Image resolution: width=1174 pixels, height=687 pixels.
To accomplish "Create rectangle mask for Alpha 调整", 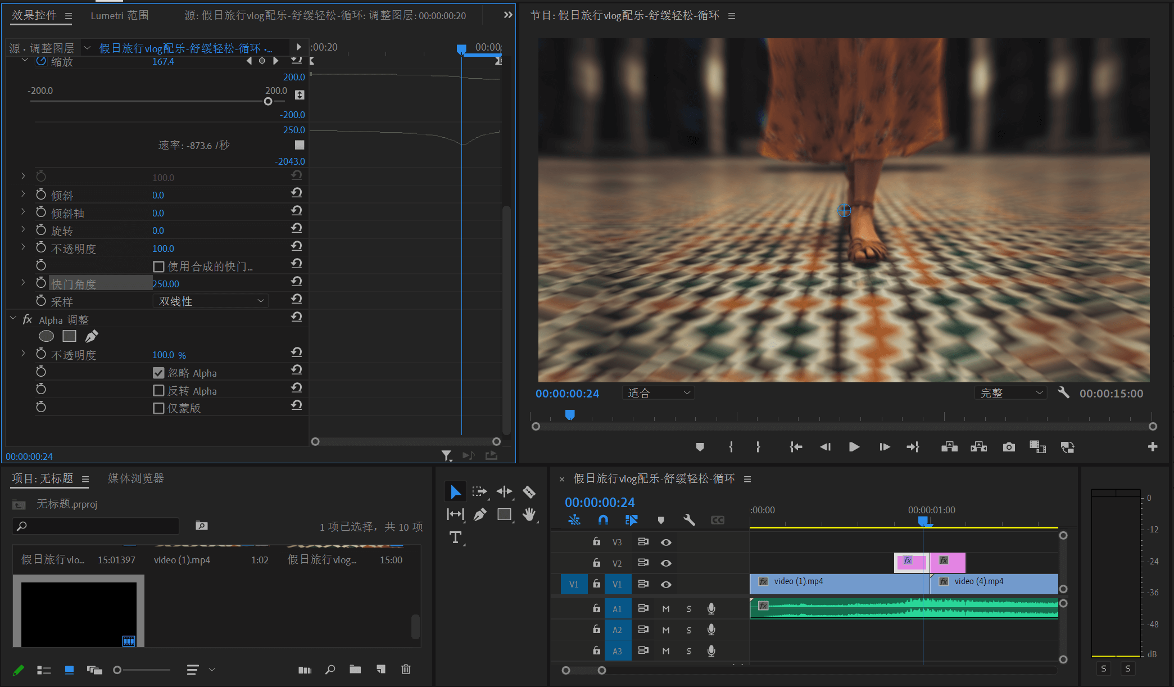I will tap(69, 336).
